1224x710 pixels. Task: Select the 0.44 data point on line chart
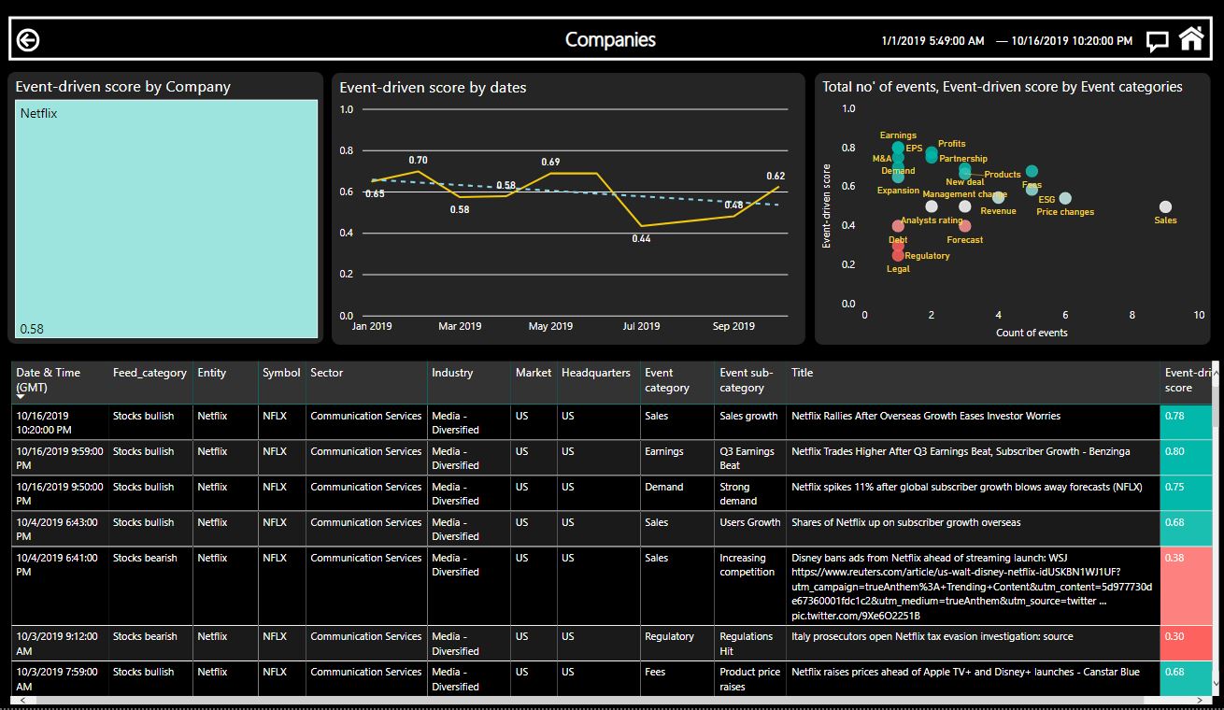click(x=641, y=226)
